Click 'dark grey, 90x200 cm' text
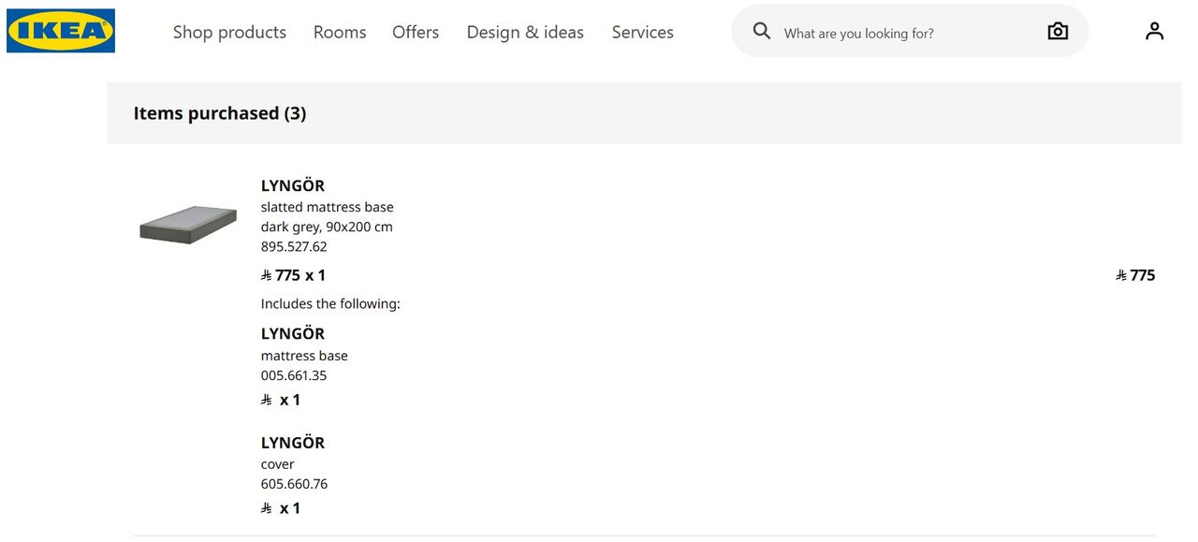This screenshot has height=542, width=1198. click(327, 227)
